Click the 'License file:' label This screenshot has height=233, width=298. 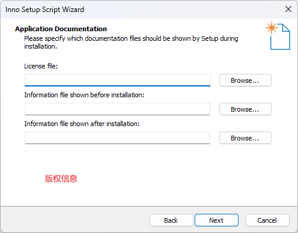point(41,66)
